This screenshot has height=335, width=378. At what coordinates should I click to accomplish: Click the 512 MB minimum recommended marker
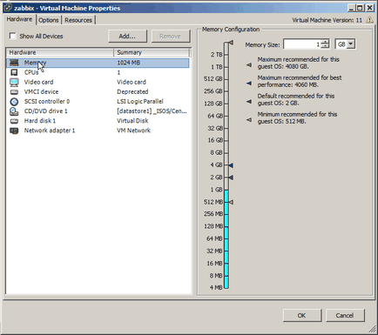point(231,202)
